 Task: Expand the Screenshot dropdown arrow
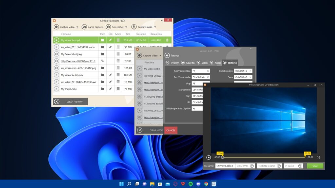[x=126, y=27]
